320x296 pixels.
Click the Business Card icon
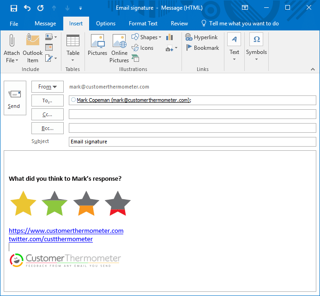tap(49, 37)
